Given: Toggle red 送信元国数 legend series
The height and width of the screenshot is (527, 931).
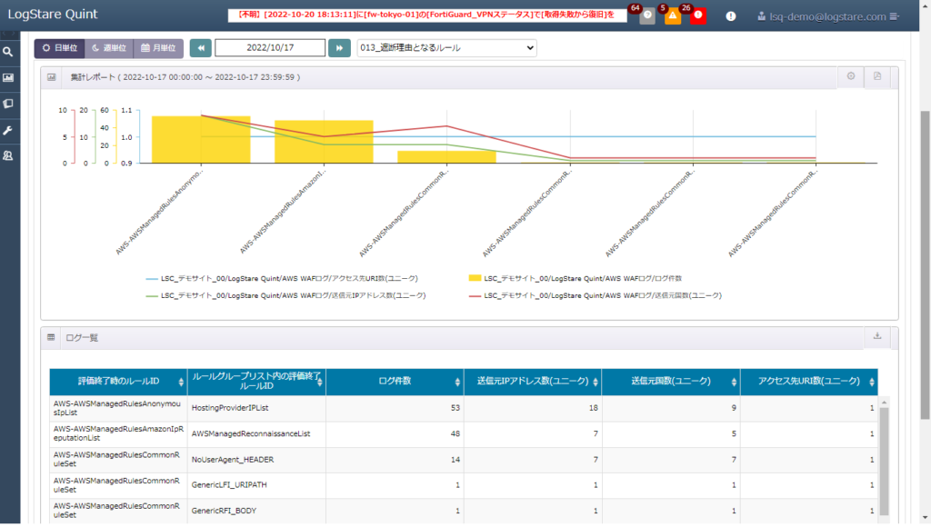Looking at the screenshot, I should point(595,295).
